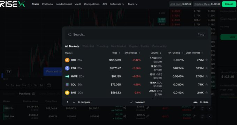The image size is (237, 125).
Task: Open the Leaderboard page
Action: pyautogui.click(x=64, y=4)
